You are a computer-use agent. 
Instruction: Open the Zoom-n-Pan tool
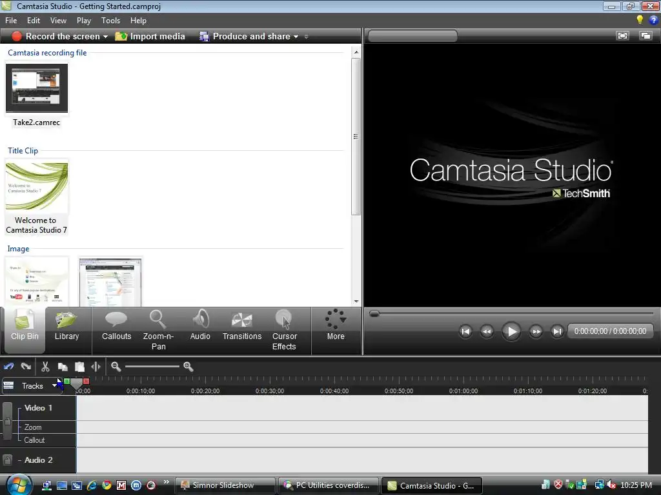point(158,330)
